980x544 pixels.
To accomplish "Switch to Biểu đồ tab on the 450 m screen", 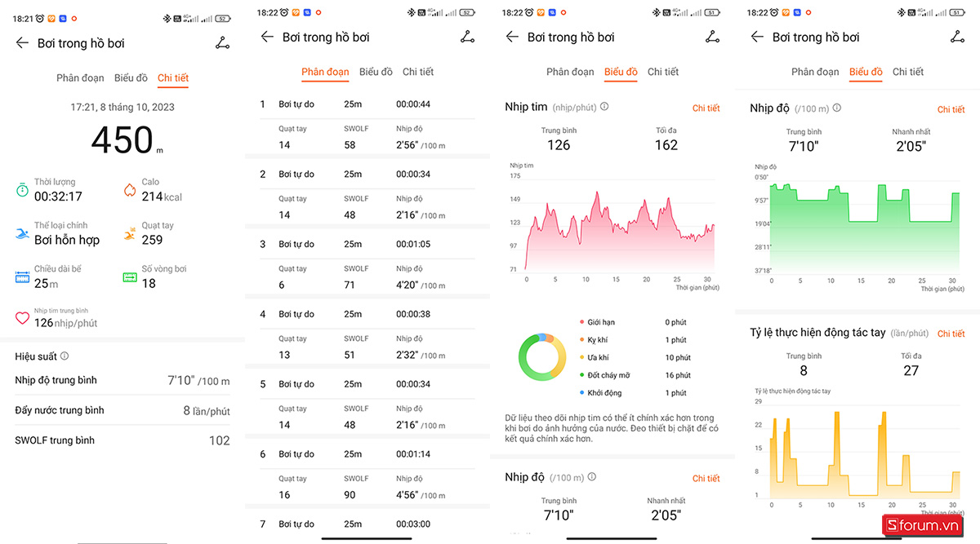I will click(131, 78).
